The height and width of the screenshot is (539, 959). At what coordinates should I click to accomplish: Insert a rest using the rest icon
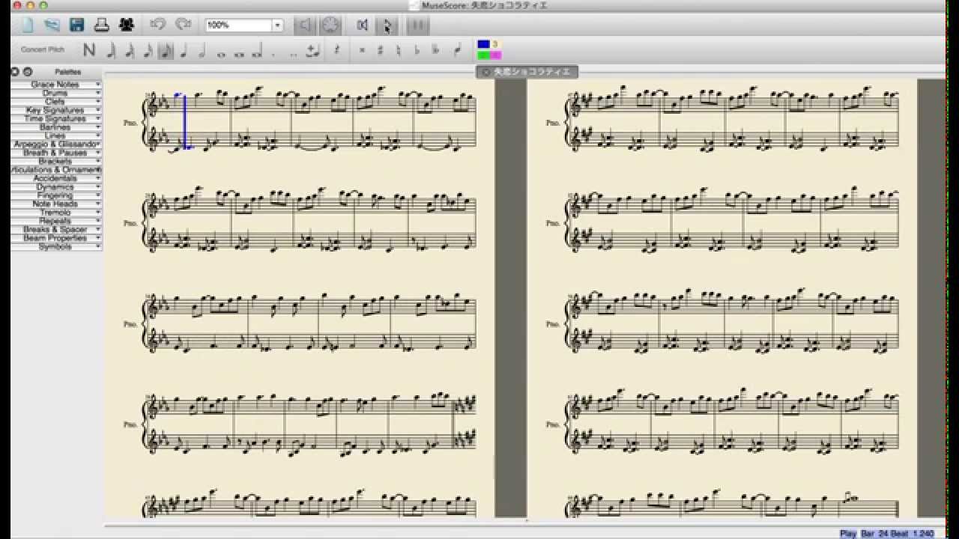pos(337,50)
